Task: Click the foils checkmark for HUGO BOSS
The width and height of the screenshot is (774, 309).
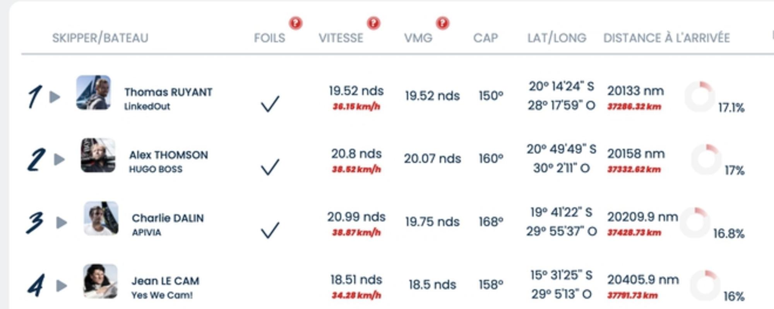Action: [x=270, y=167]
